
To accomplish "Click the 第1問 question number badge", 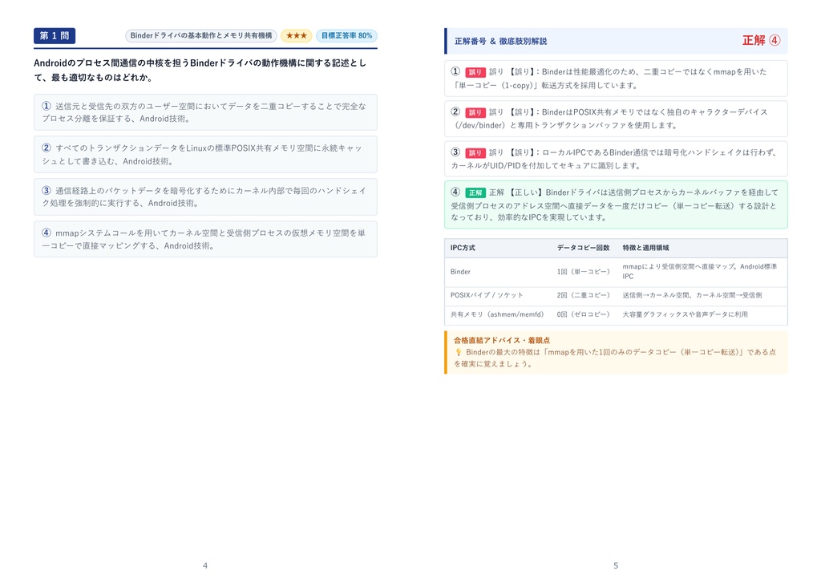I will (55, 35).
